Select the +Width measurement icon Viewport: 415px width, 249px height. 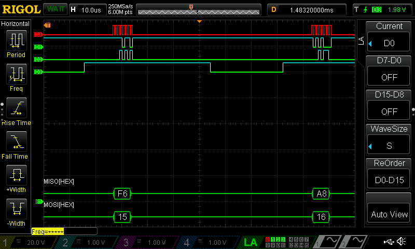[16, 178]
